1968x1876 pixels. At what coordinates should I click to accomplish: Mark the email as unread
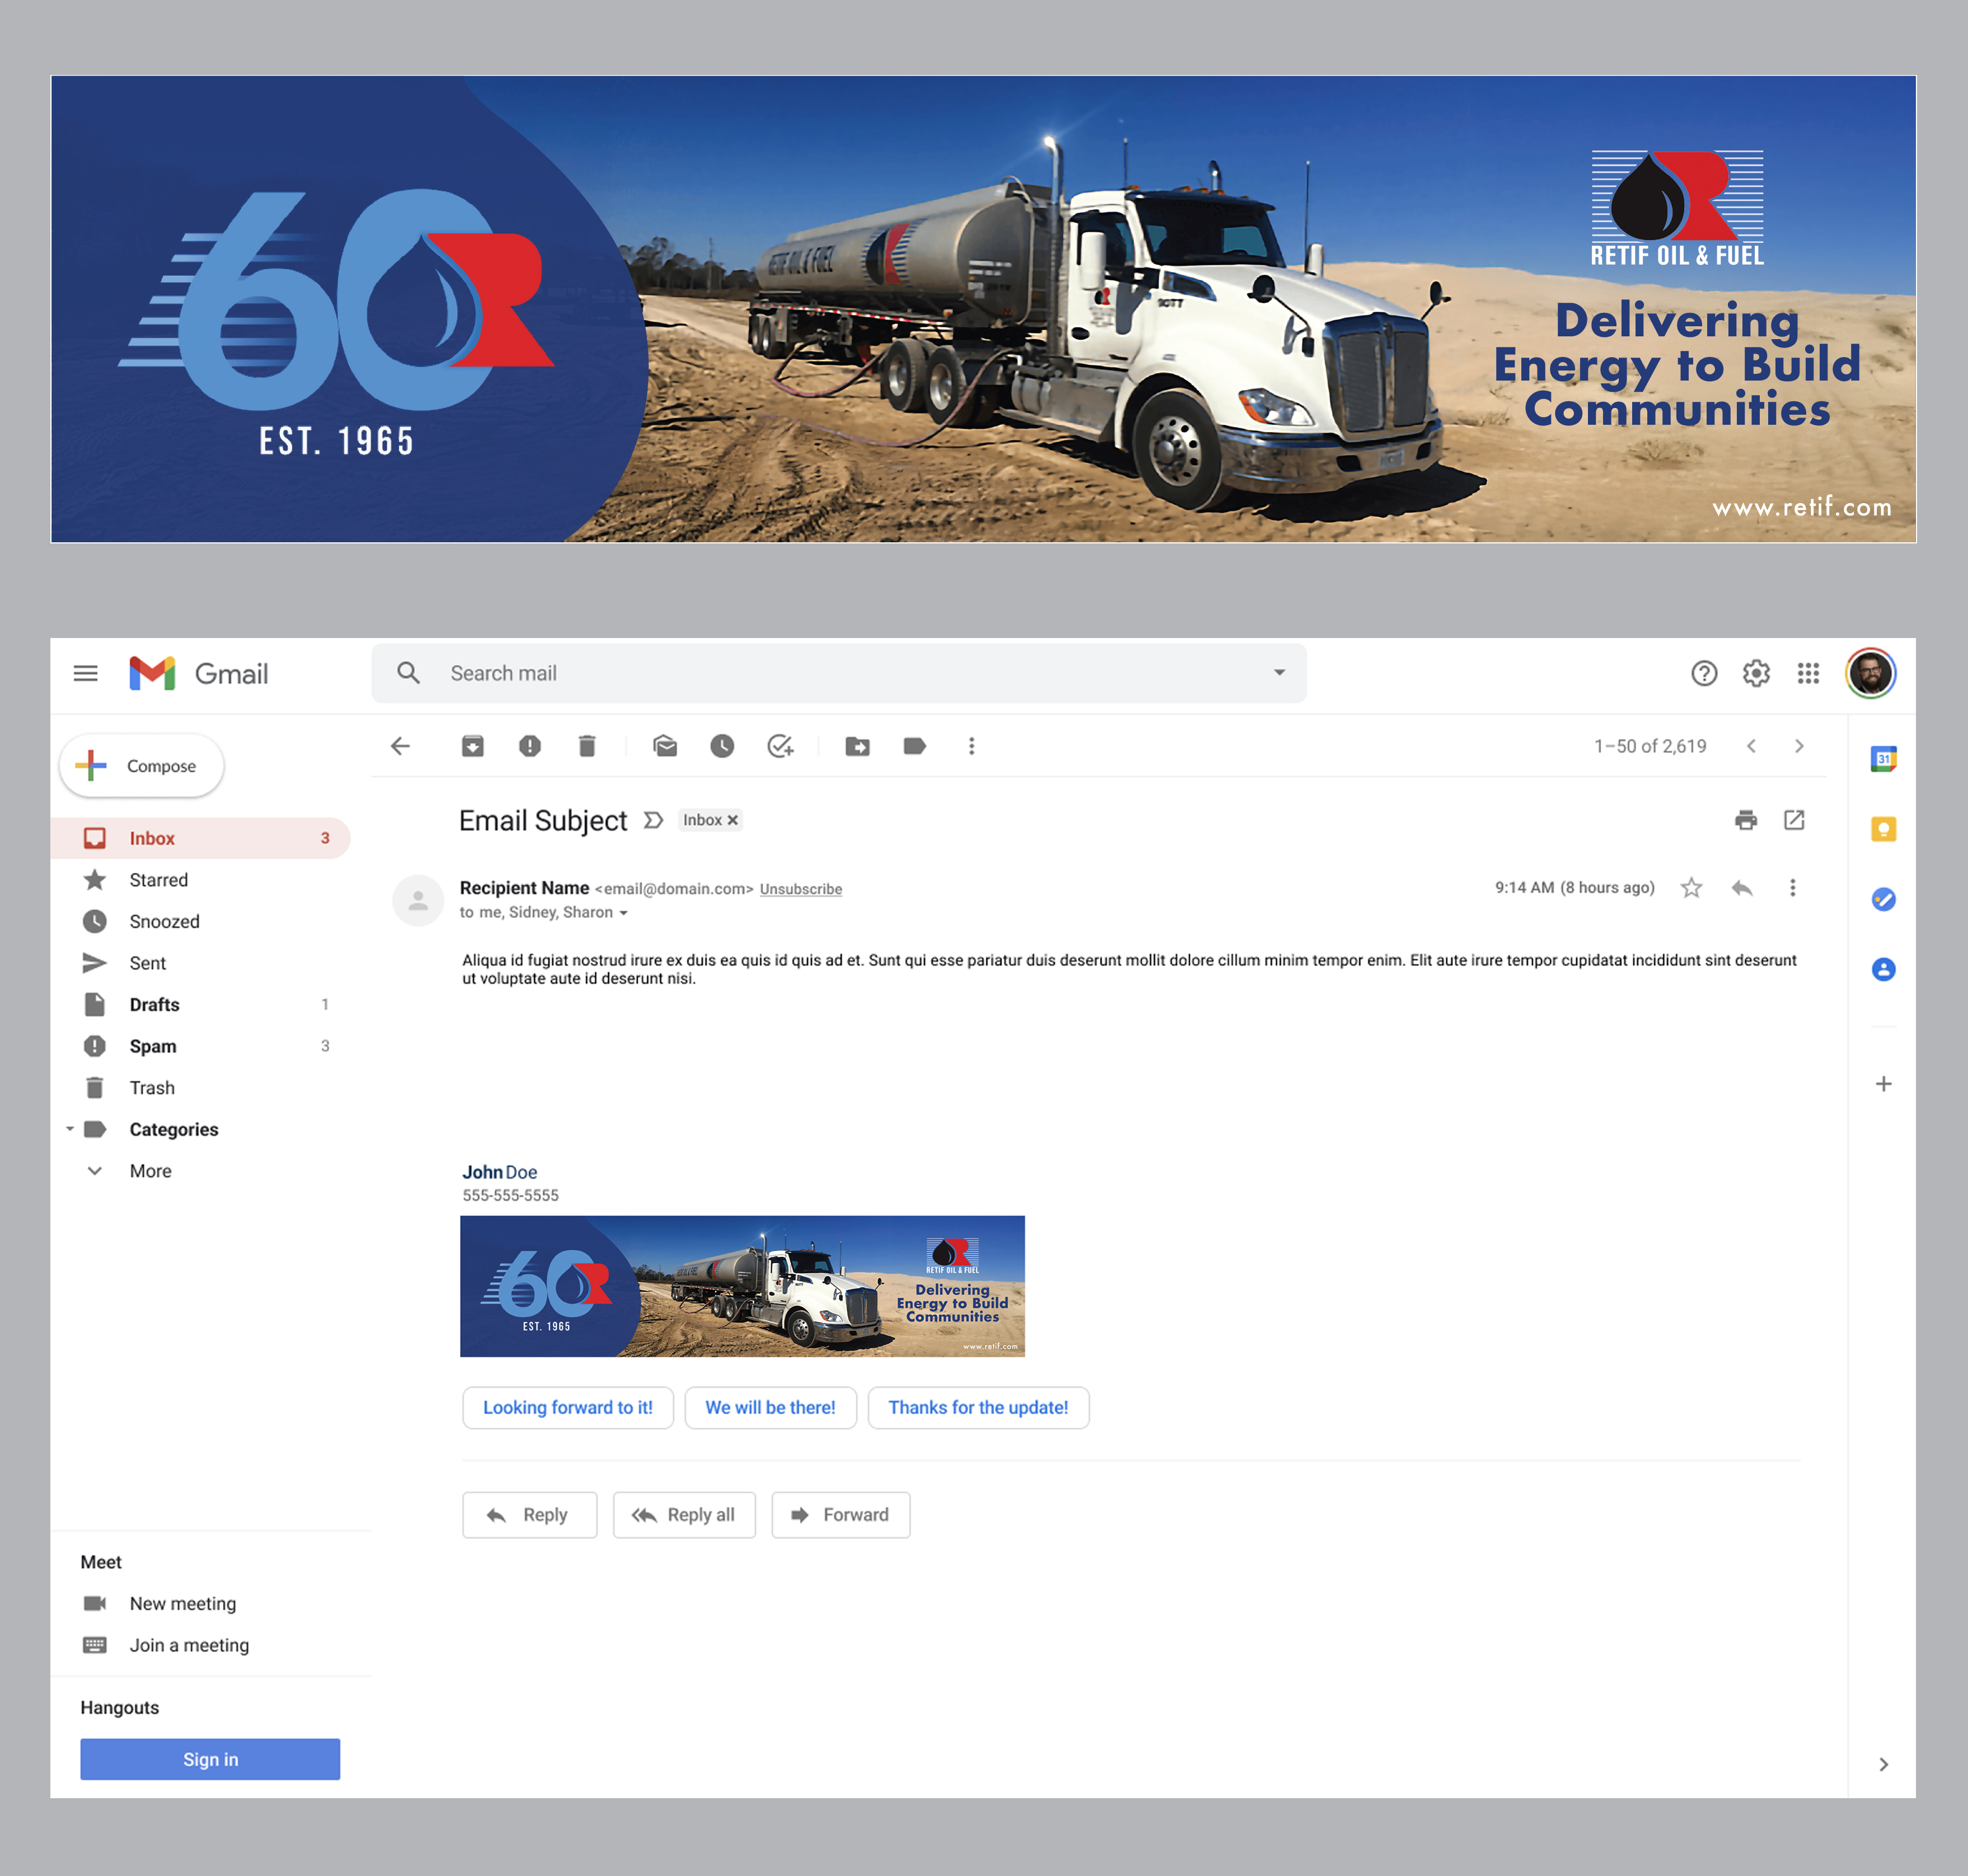(665, 746)
